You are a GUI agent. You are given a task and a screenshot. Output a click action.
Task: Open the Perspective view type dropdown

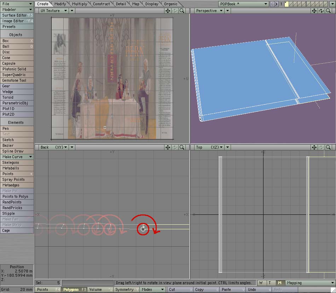tap(209, 11)
